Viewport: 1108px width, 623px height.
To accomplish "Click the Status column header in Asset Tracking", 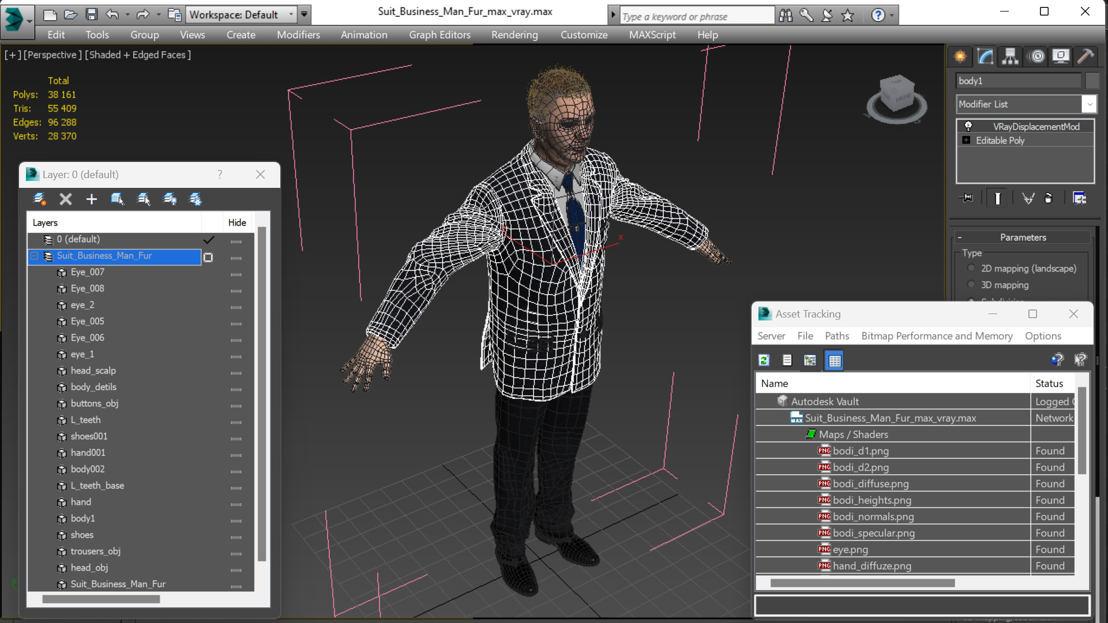I will point(1052,383).
